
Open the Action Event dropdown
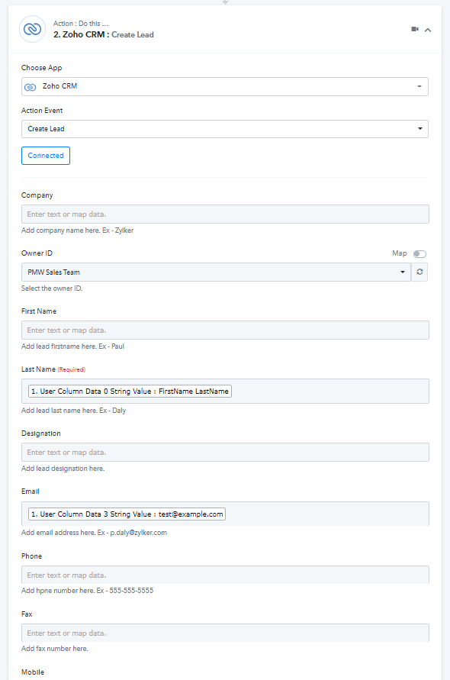click(224, 129)
